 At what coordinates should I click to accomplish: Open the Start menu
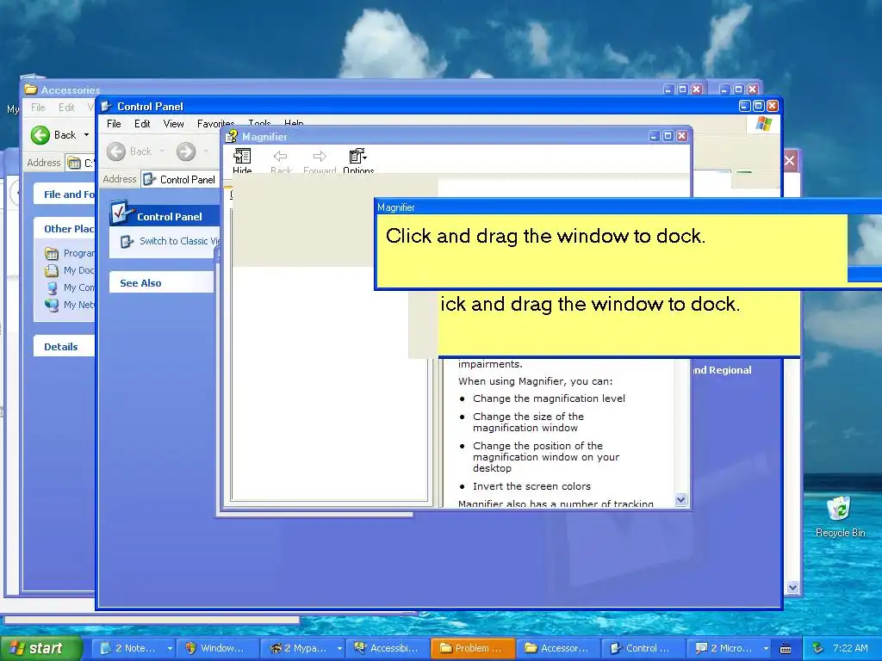point(41,648)
